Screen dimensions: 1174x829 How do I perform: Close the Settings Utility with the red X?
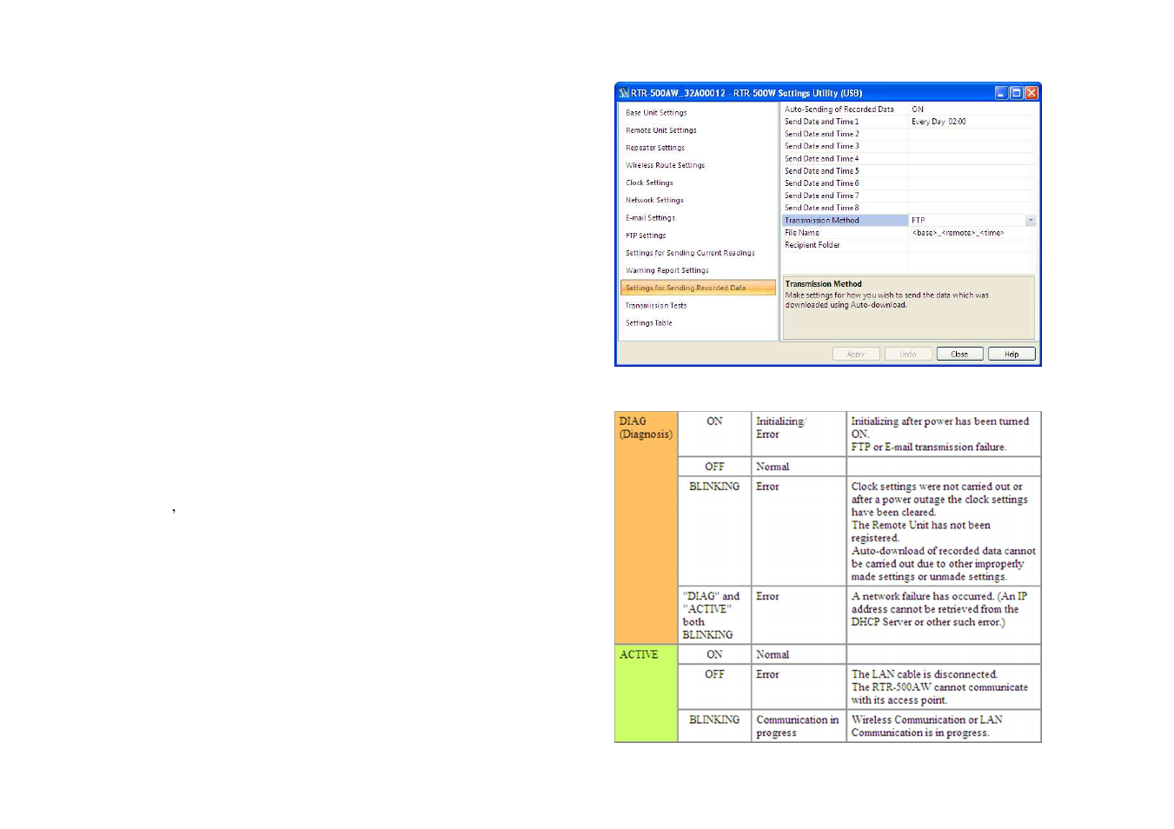tap(1031, 93)
